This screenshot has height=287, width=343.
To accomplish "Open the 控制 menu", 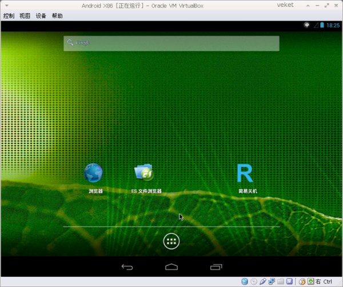I will point(9,16).
